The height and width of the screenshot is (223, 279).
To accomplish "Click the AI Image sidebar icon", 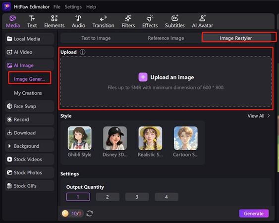I will point(9,65).
